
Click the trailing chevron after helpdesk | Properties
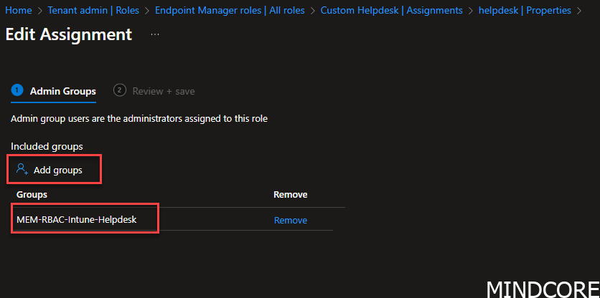[x=579, y=11]
